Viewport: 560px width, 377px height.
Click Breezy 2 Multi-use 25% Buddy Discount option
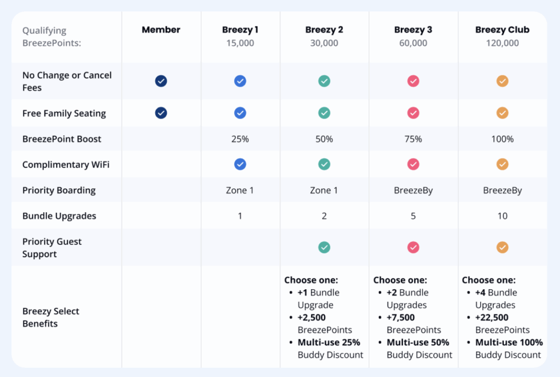coord(330,349)
